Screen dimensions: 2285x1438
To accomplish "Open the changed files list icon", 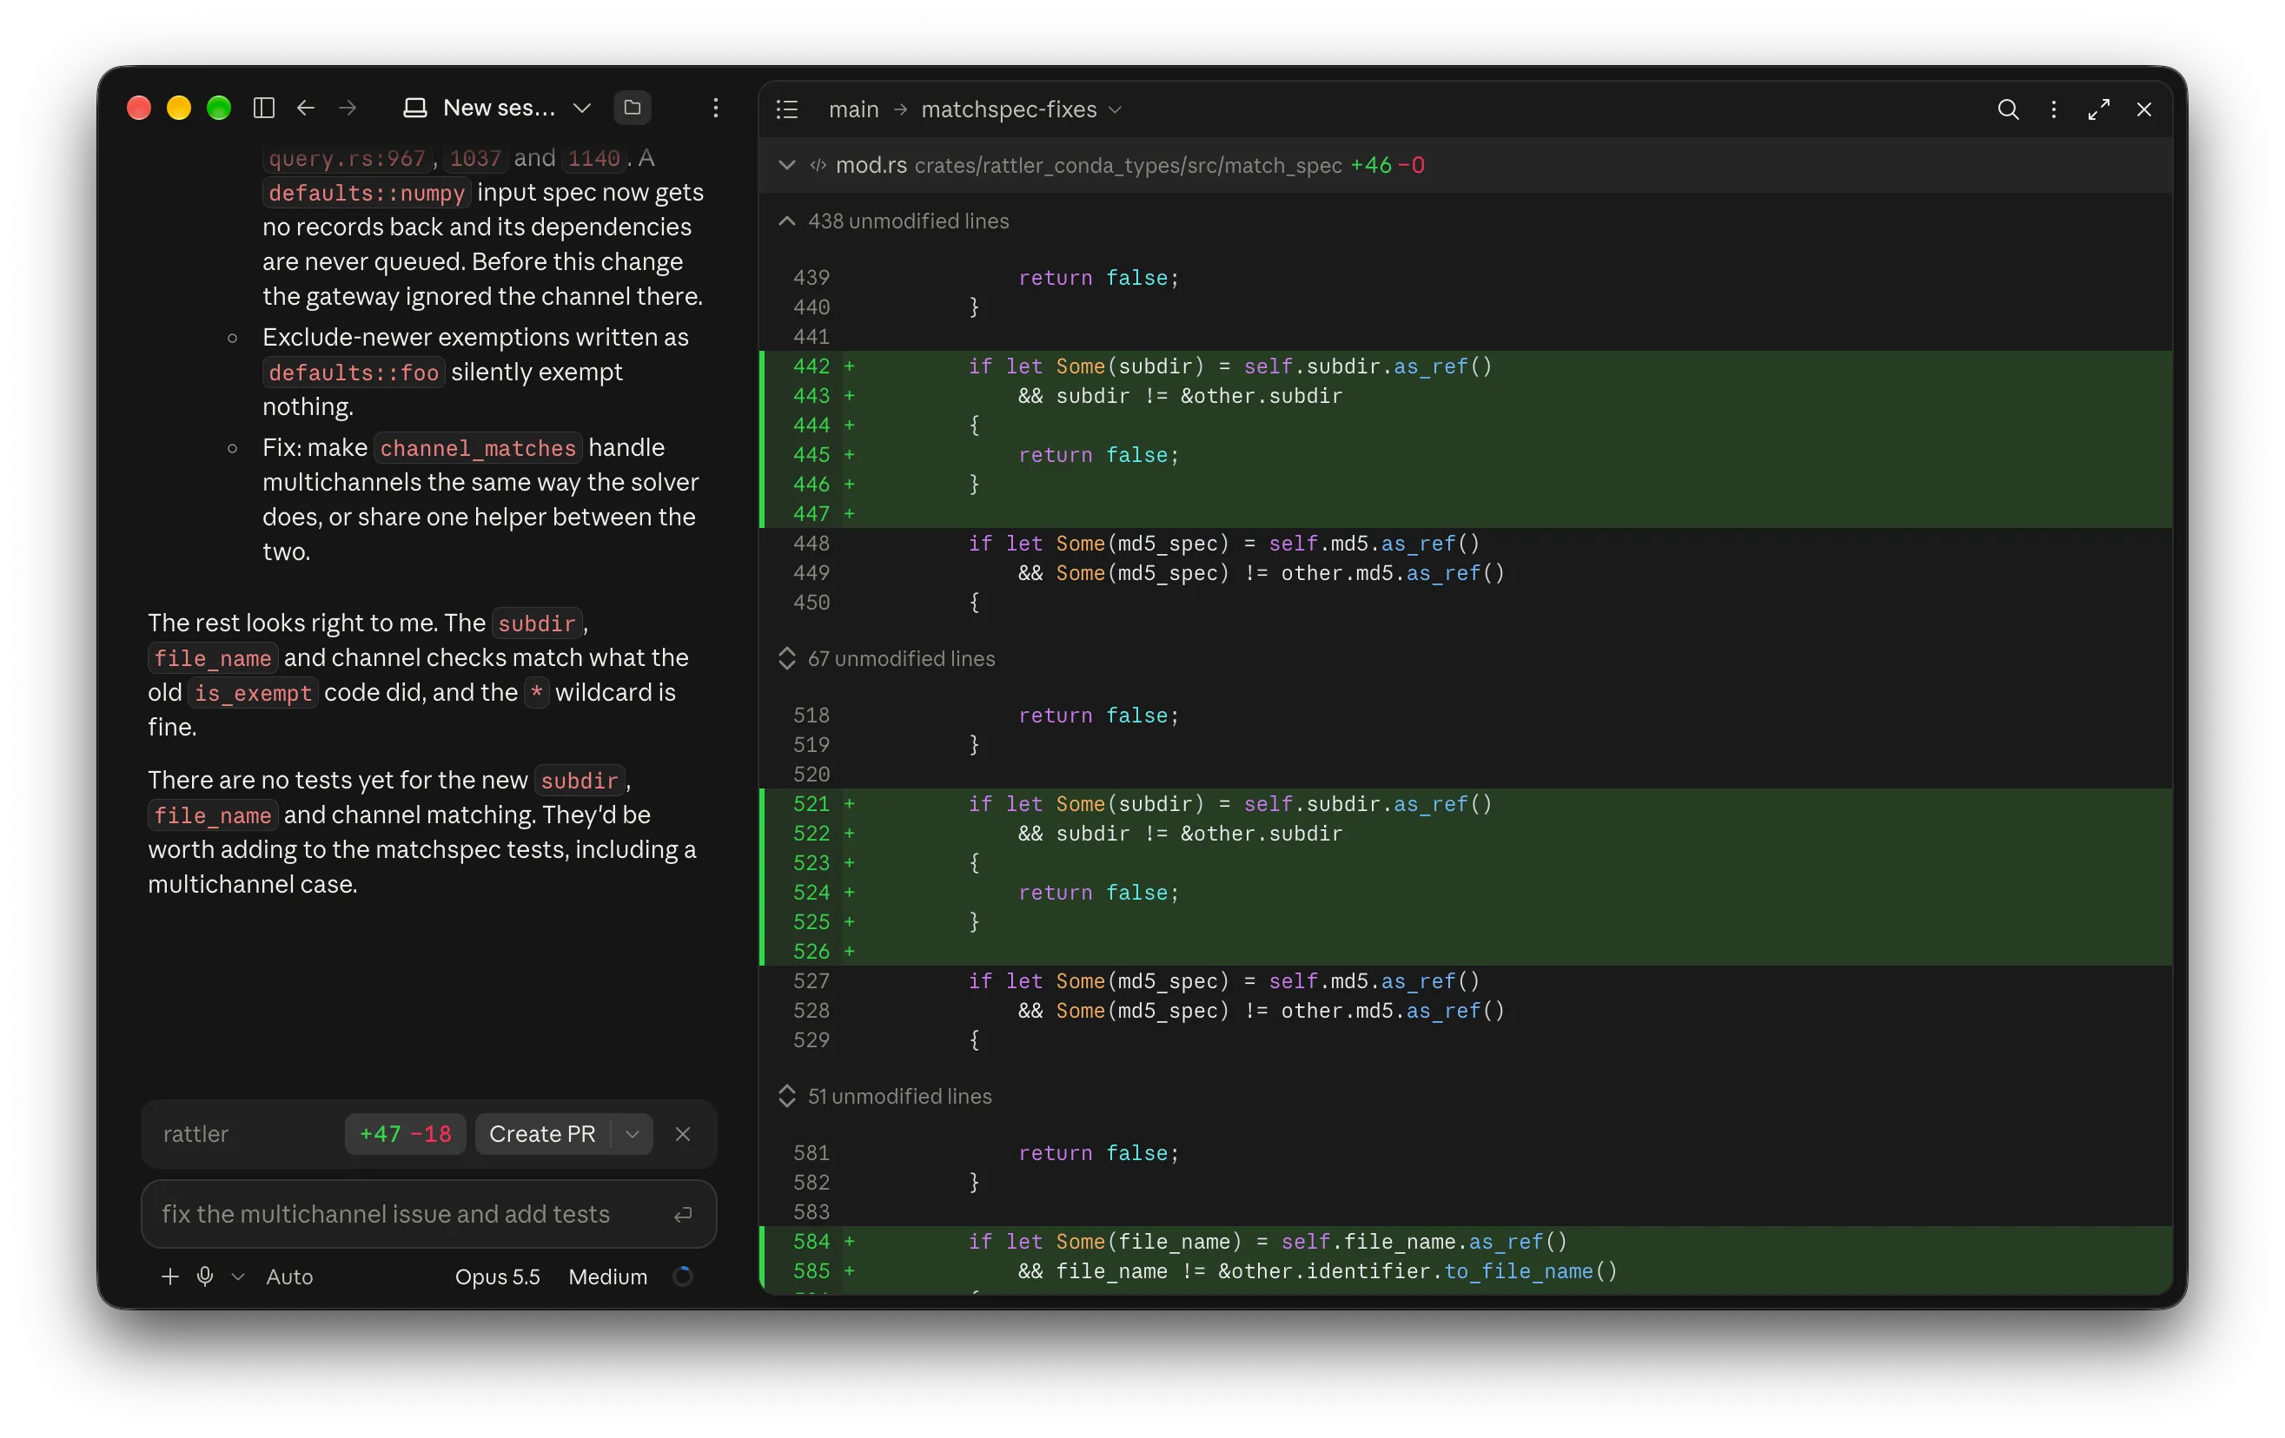I will tap(786, 110).
